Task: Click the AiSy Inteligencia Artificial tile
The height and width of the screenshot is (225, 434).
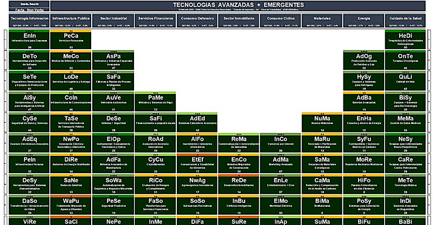Action: point(30,100)
